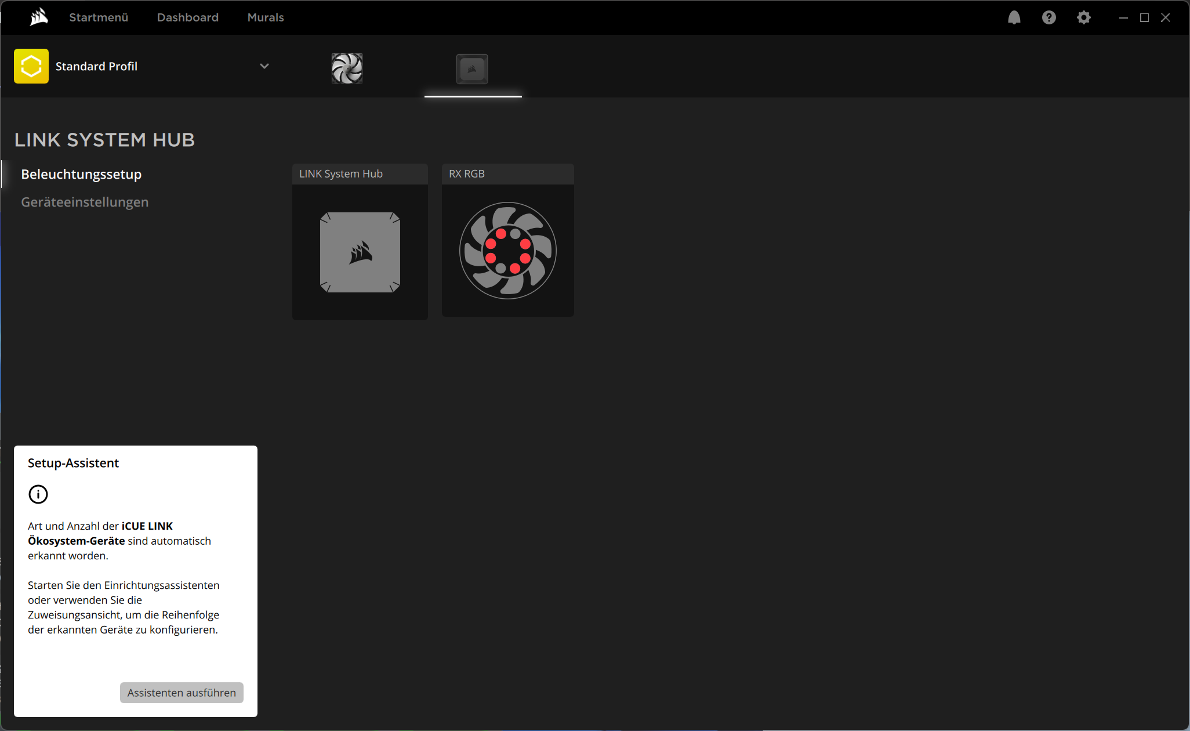This screenshot has width=1190, height=731.
Task: Expand the Standard Profil dropdown chevron
Action: [x=264, y=66]
